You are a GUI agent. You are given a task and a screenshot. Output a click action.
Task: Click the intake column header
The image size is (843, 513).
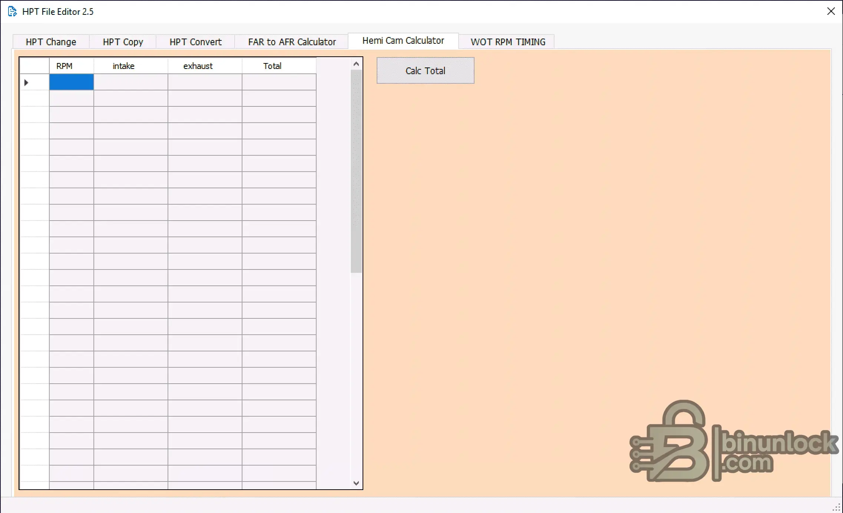131,66
